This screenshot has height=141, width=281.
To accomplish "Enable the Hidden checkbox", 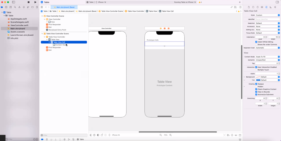I will (x=256, y=86).
